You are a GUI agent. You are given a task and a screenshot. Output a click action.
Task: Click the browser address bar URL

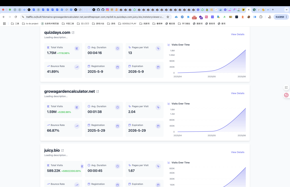pyautogui.click(x=95, y=17)
